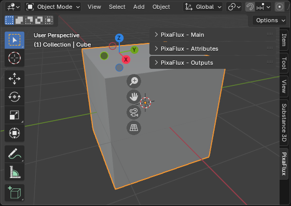This screenshot has width=291, height=206.
Task: Open the Select menu
Action: [117, 7]
